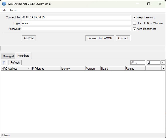
Task: Open the Tools menu
Action: tap(13, 10)
